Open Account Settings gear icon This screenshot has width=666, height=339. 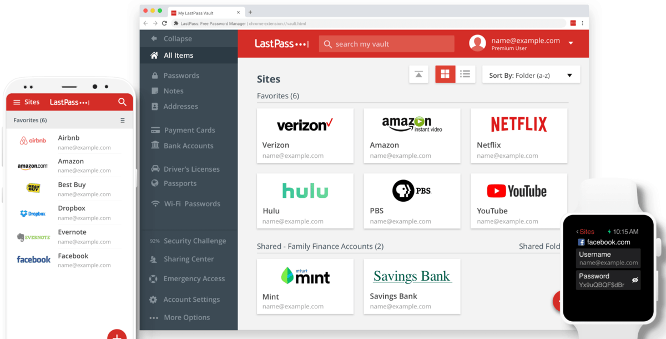(x=153, y=300)
